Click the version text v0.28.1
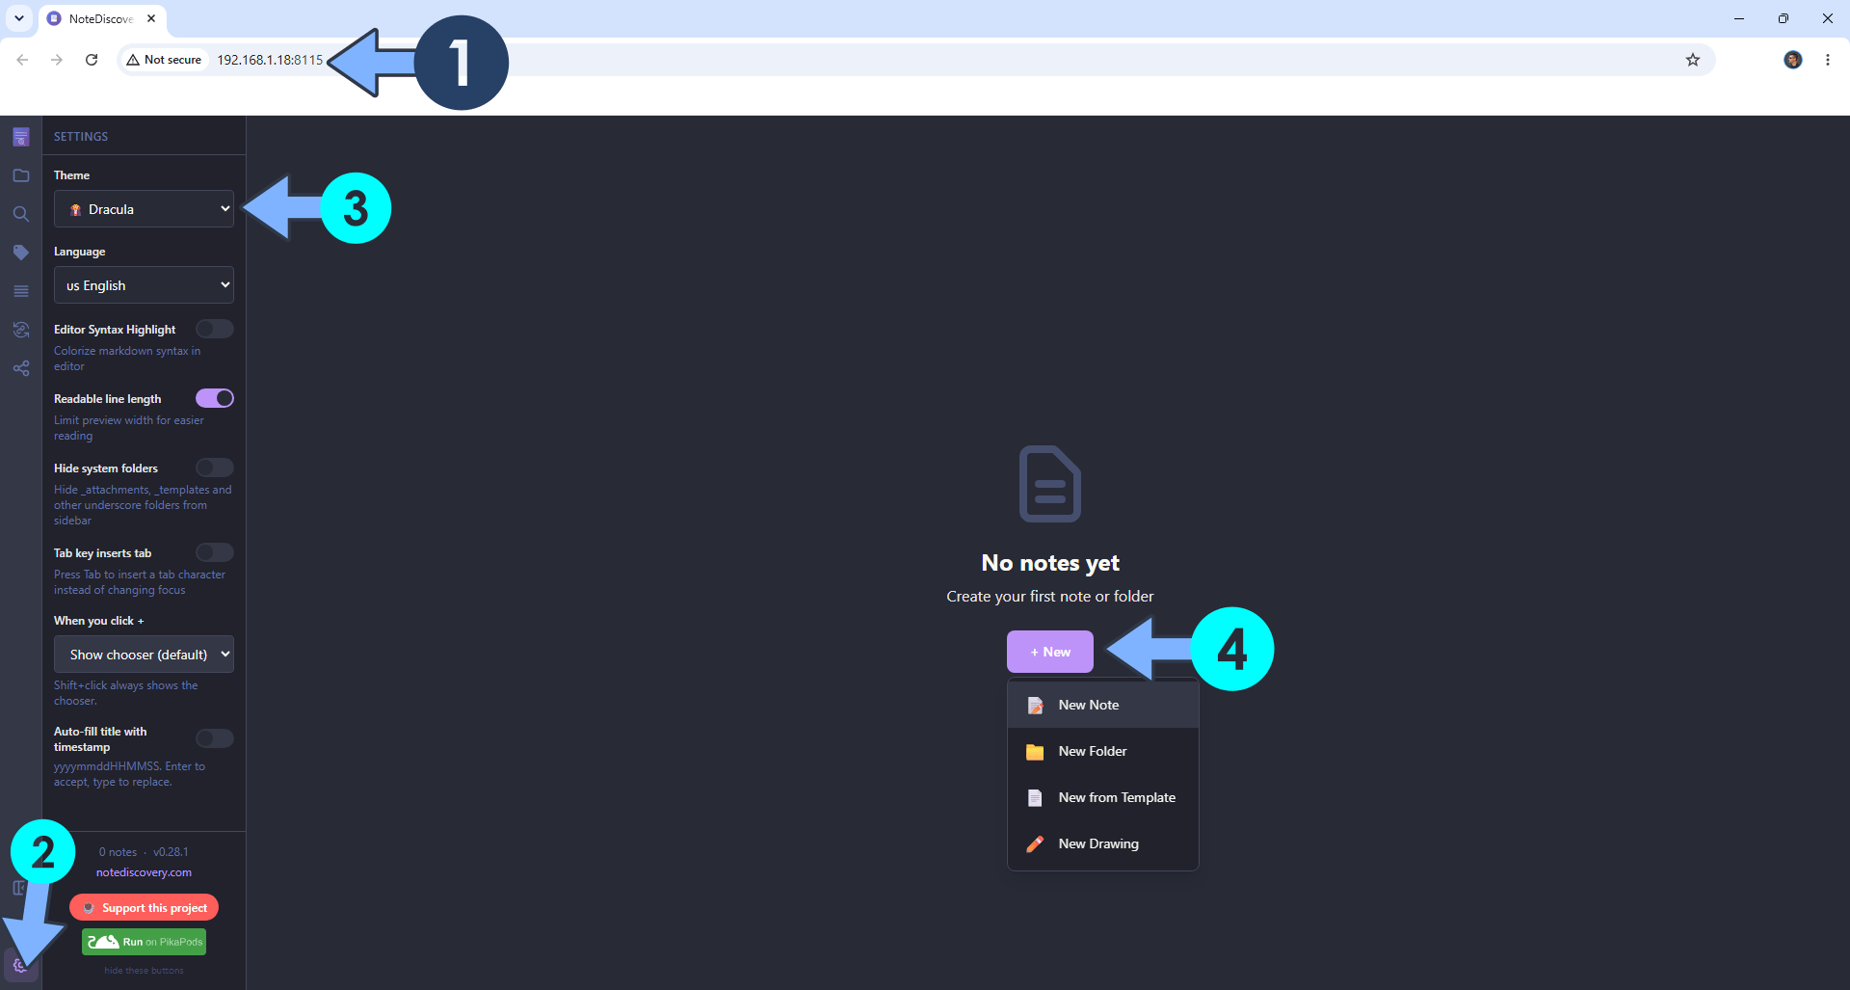Screen dimensions: 1850x990 coord(171,853)
